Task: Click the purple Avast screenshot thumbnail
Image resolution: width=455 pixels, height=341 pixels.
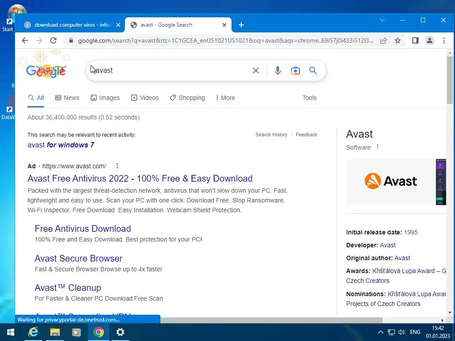Action: [441, 182]
